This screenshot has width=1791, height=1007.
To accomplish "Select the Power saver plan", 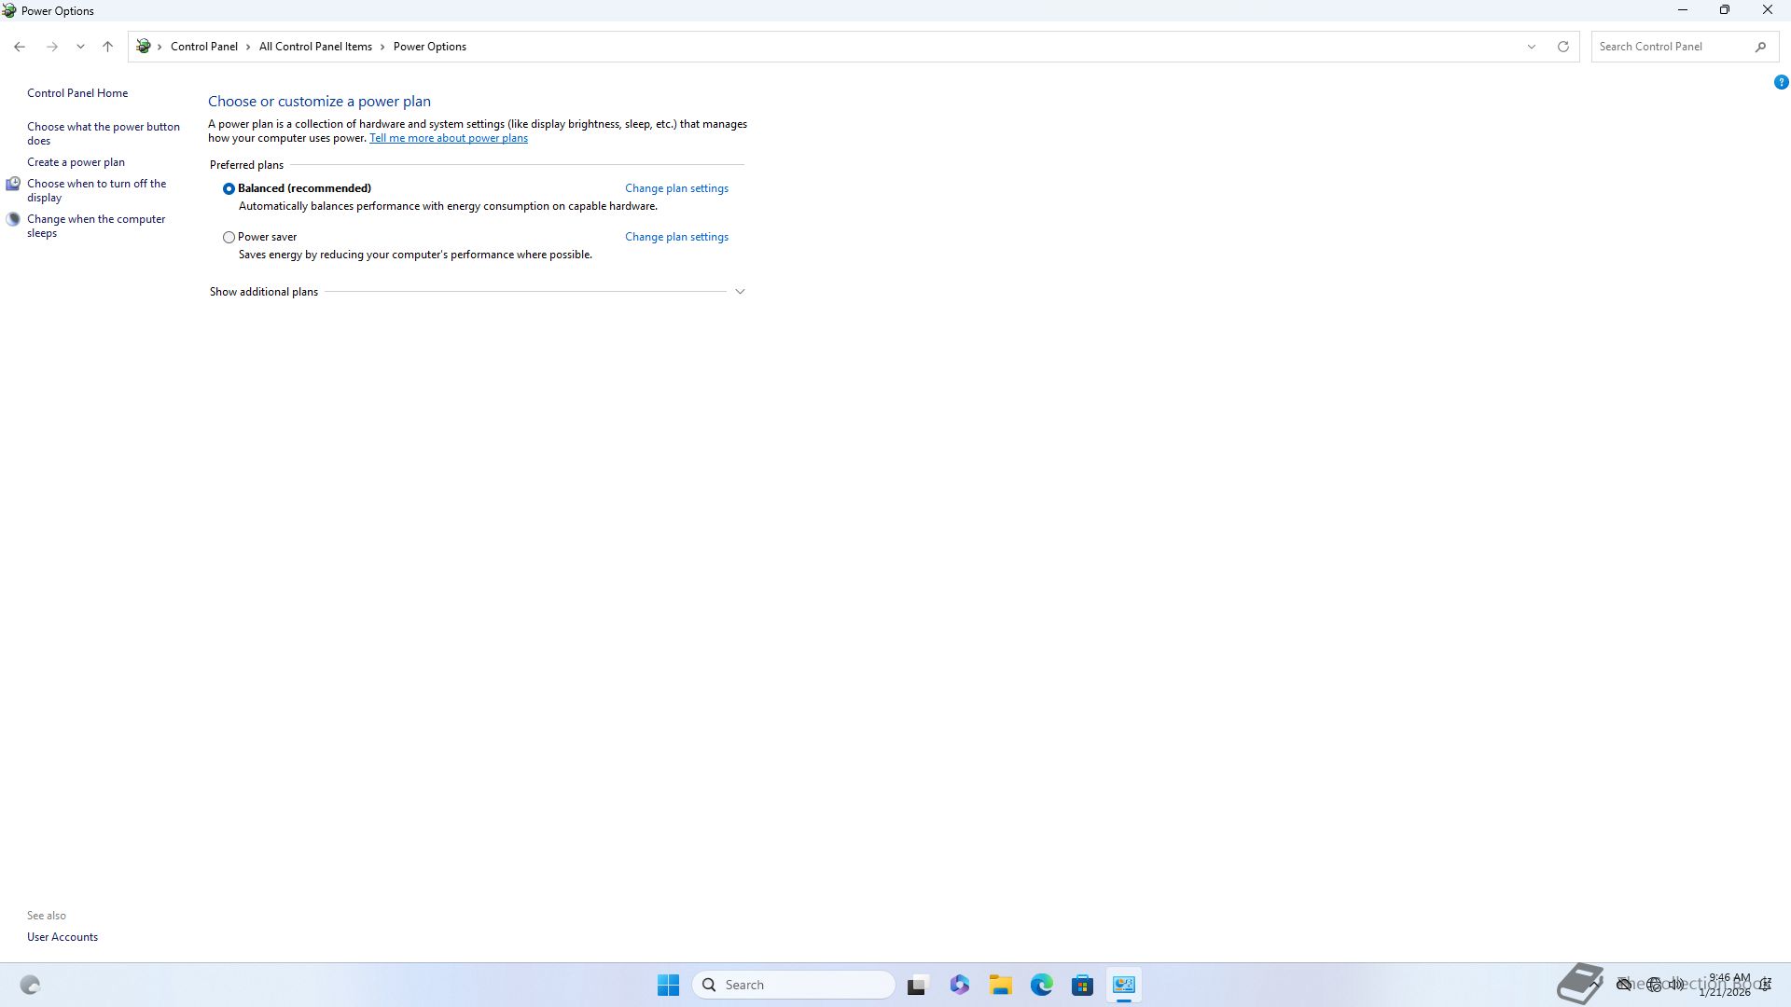I will 229,237.
